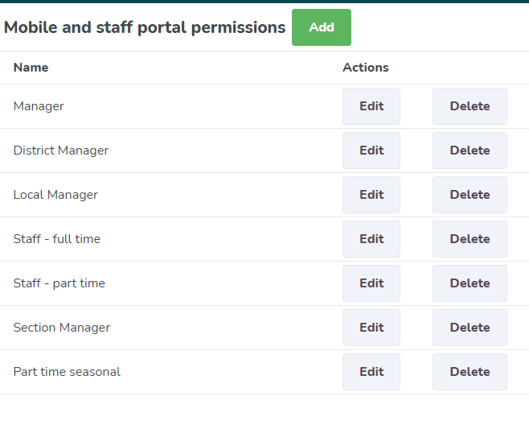Delete the Local Manager permission
Image resolution: width=529 pixels, height=421 pixels.
tap(470, 195)
